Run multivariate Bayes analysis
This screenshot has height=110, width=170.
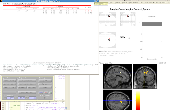click(x=27, y=84)
